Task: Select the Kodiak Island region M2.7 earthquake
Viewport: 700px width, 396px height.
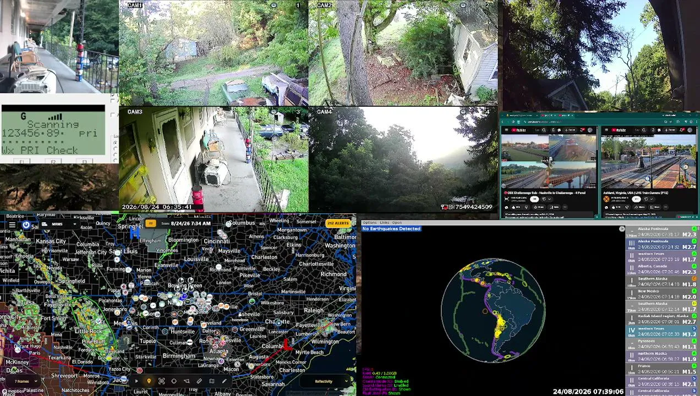Action: point(661,319)
